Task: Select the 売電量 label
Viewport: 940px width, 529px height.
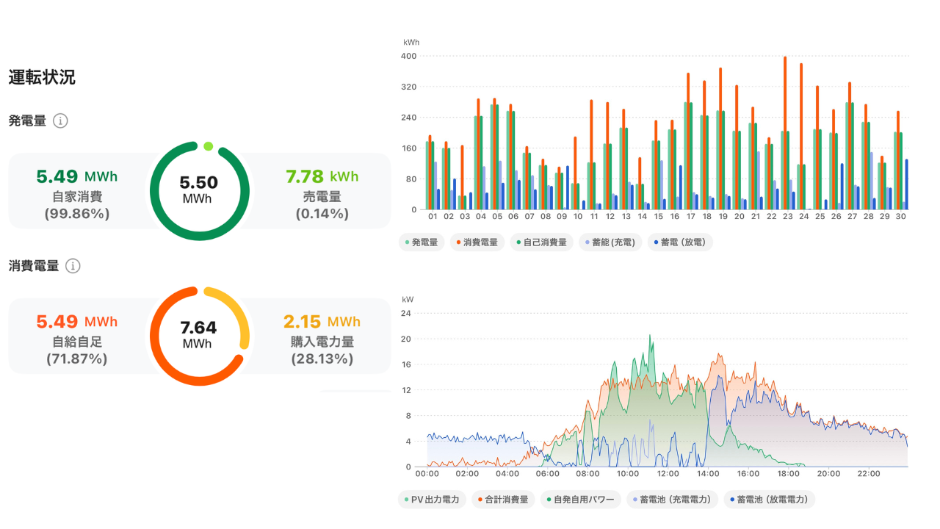Action: coord(322,197)
